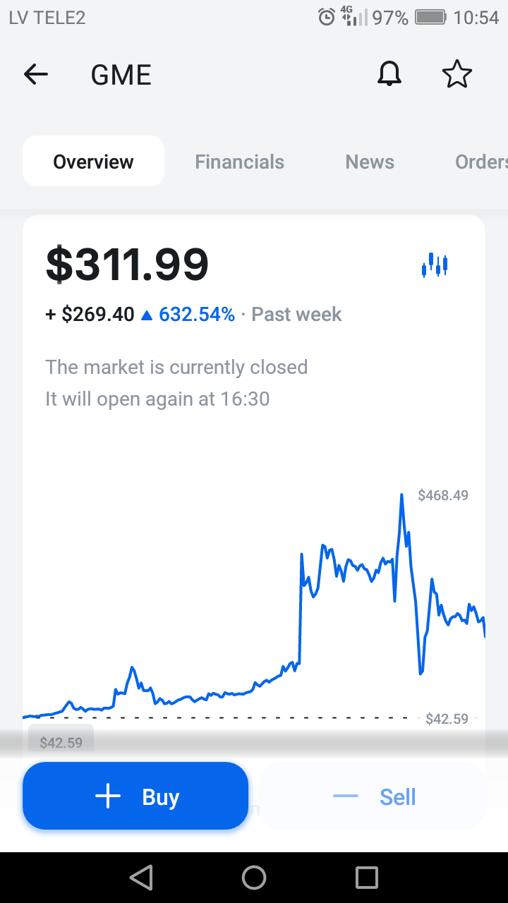508x903 pixels.
Task: Add GME to favorites with star
Action: click(x=456, y=74)
